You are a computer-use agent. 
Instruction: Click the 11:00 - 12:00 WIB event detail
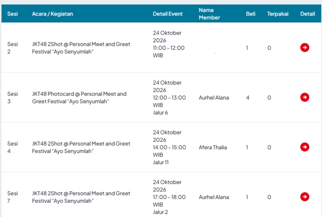pyautogui.click(x=169, y=44)
